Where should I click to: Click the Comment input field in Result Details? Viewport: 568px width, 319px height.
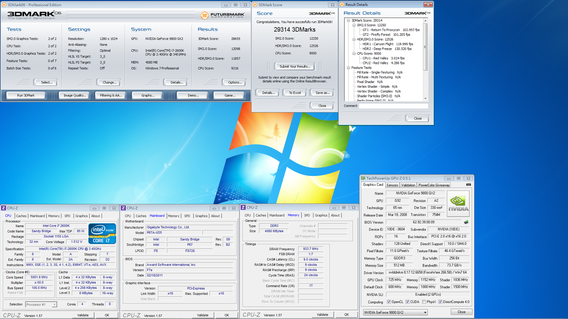tap(393, 106)
